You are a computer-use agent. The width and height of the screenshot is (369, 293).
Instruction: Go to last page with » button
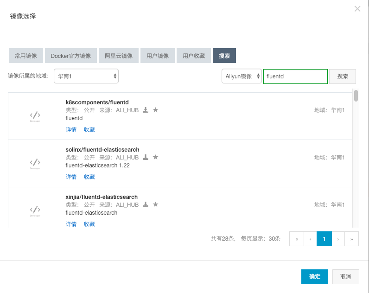point(351,239)
